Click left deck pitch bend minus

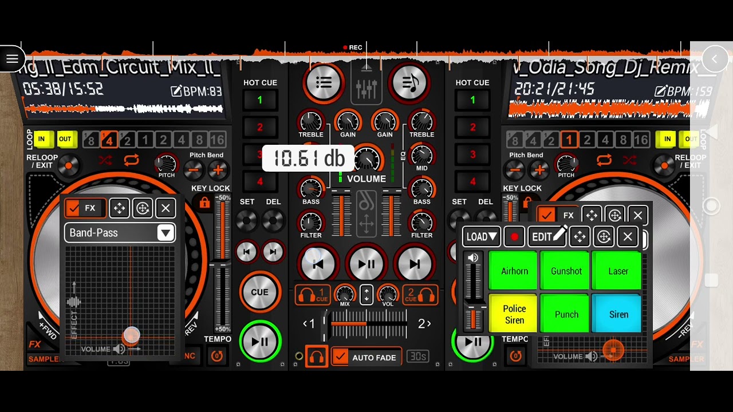[194, 169]
